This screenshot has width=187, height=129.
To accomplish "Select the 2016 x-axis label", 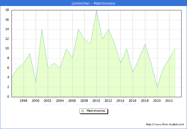I will coord(133,101).
